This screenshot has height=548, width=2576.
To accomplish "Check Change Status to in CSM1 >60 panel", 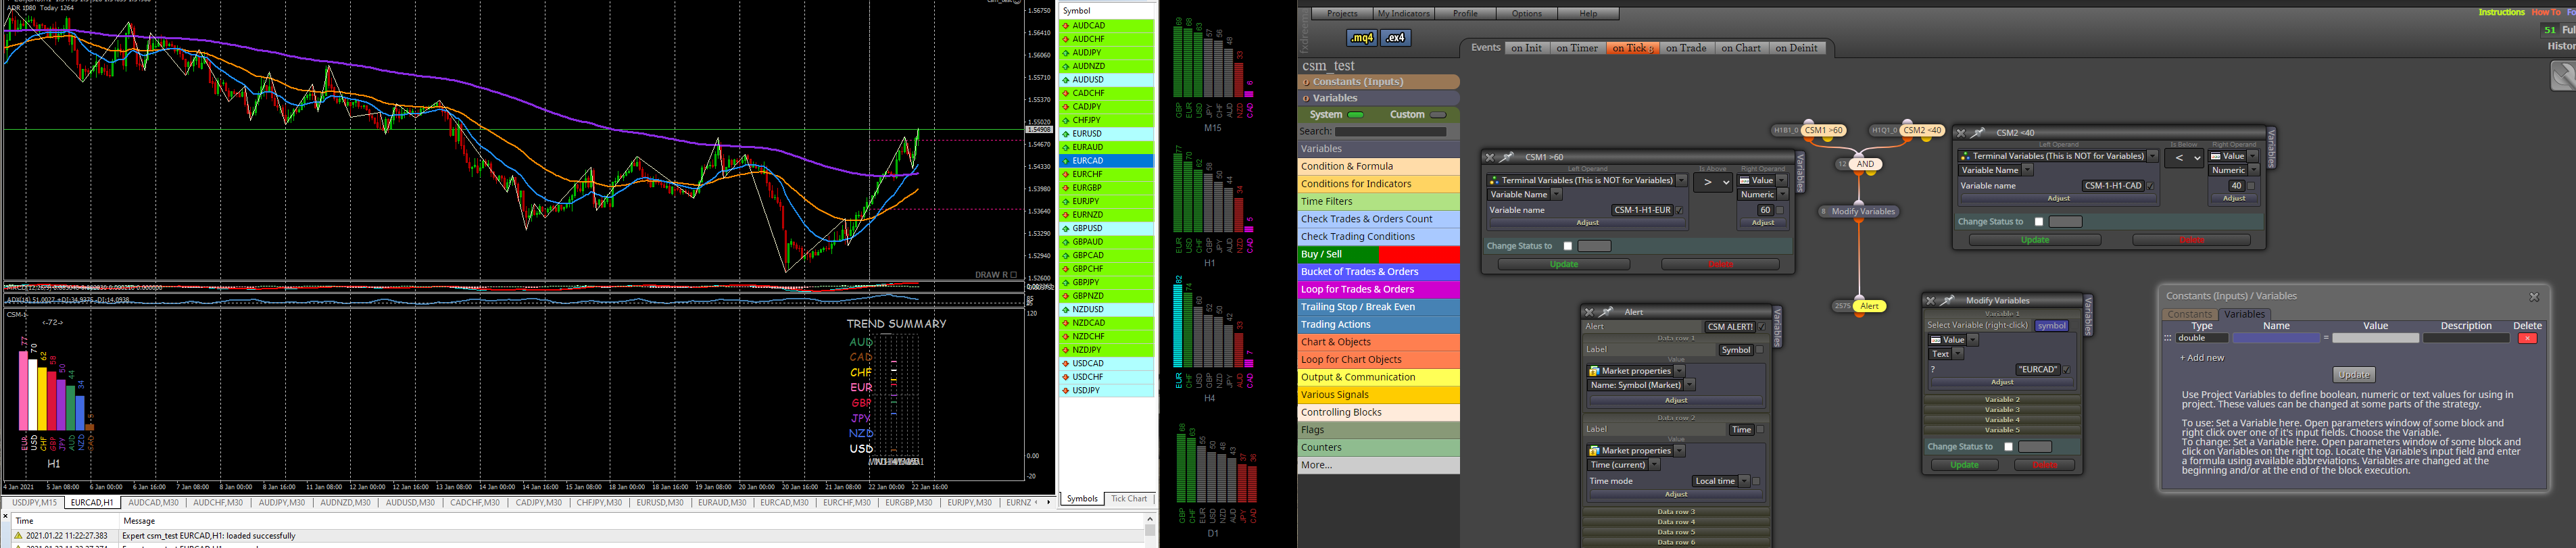I will (x=1567, y=246).
